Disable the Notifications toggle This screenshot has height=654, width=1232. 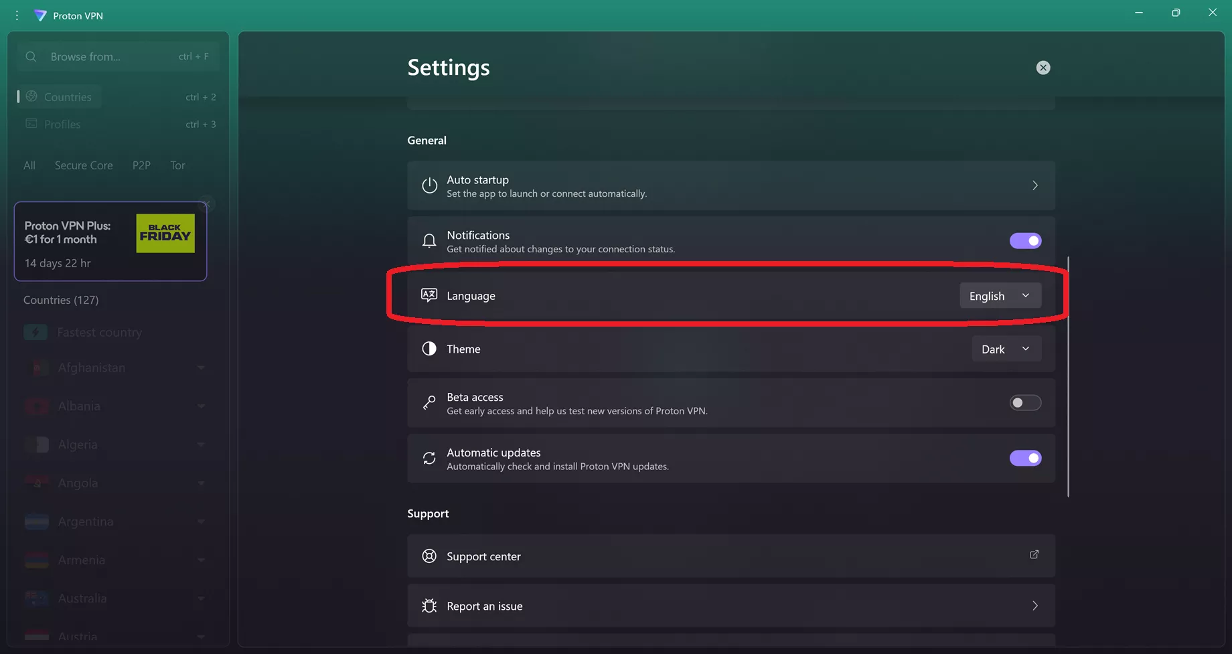[1025, 241]
